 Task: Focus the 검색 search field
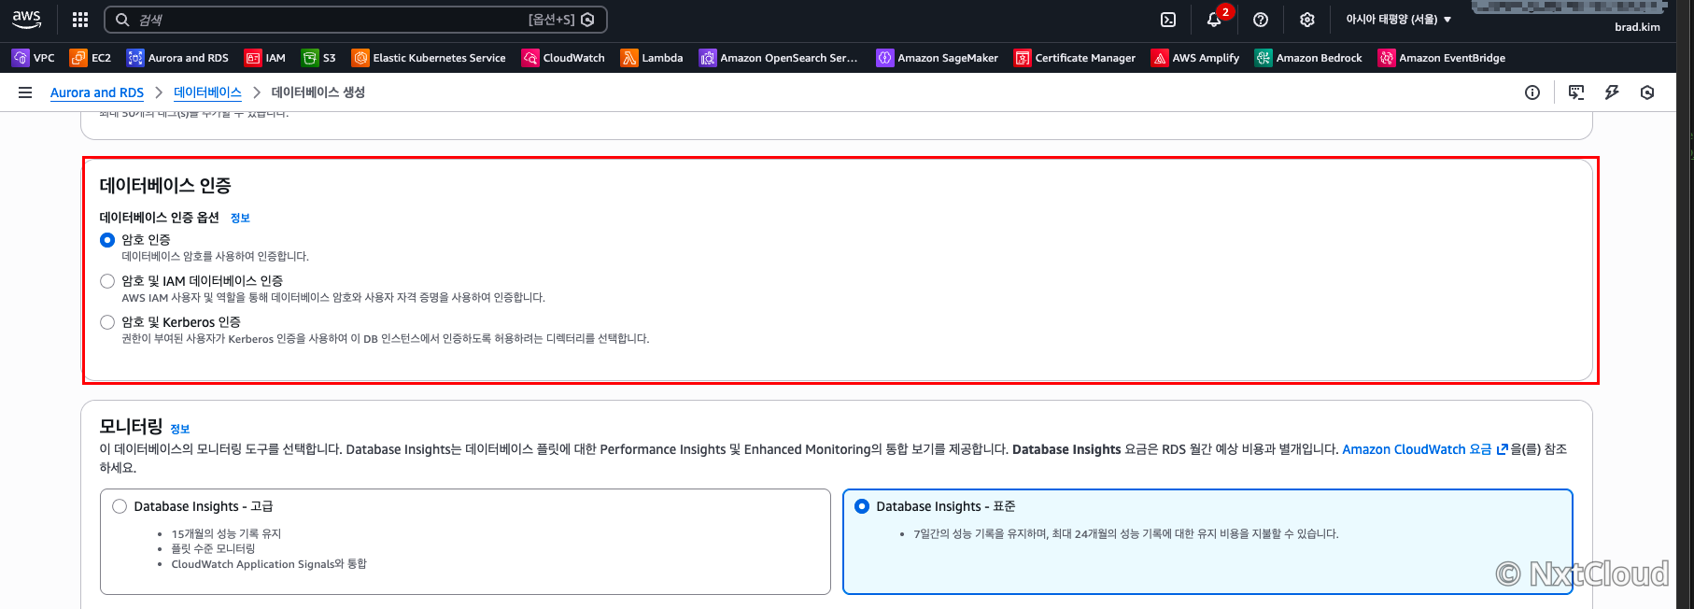tap(355, 20)
